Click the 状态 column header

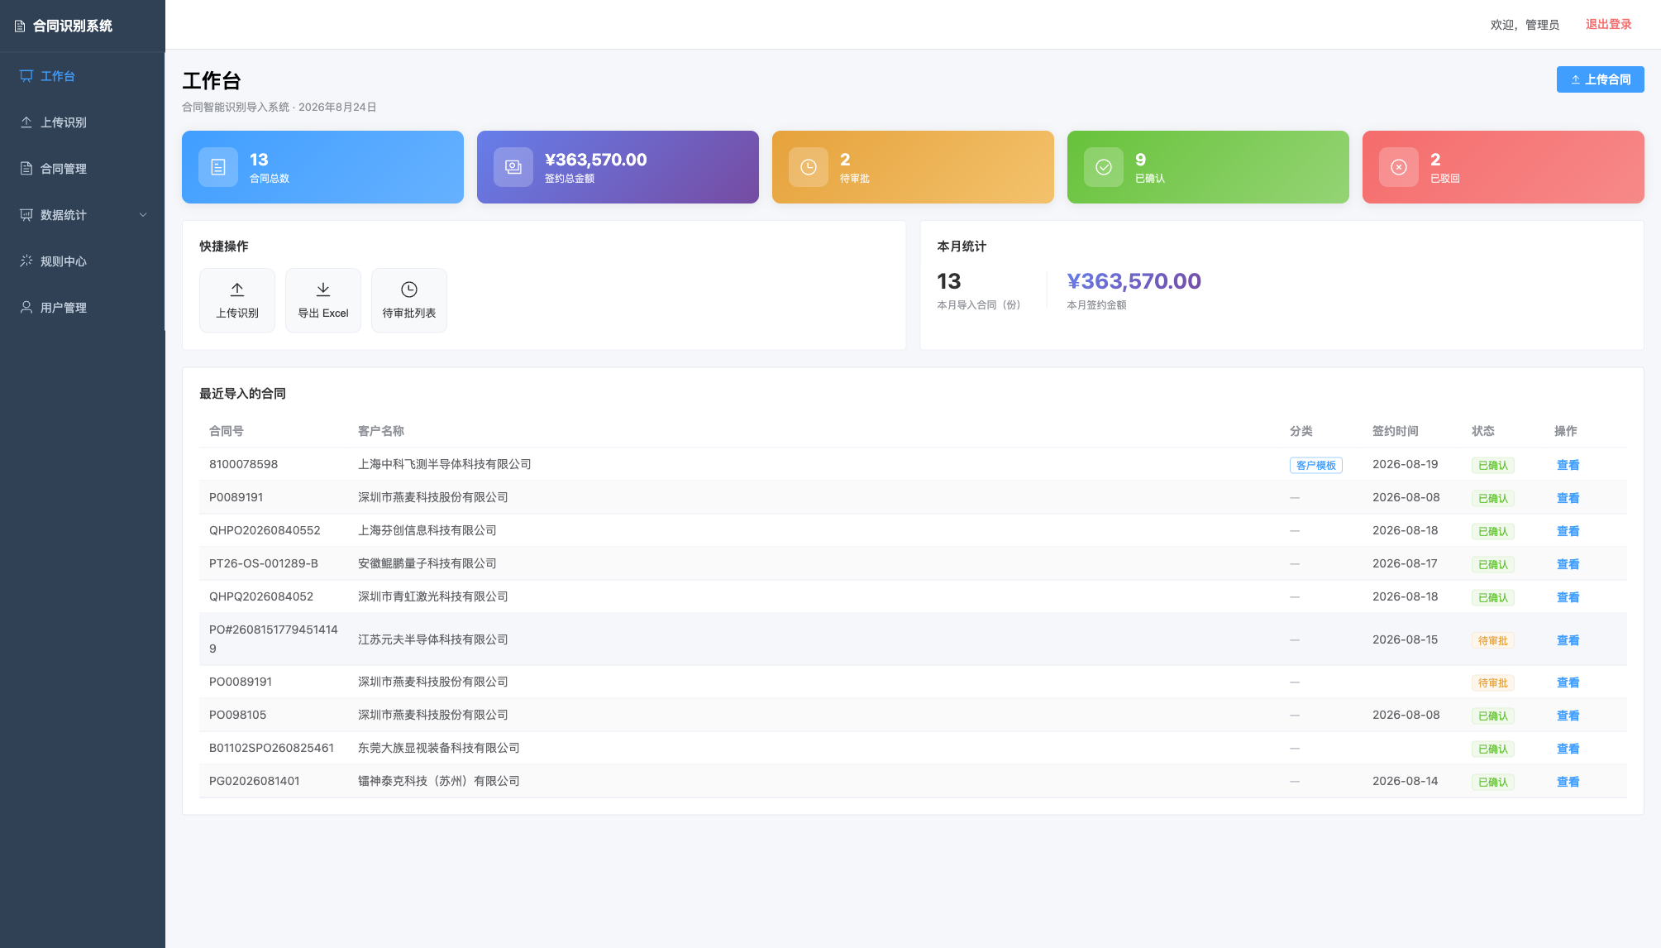click(1483, 431)
